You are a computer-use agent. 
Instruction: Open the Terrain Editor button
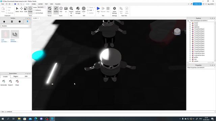point(50,10)
